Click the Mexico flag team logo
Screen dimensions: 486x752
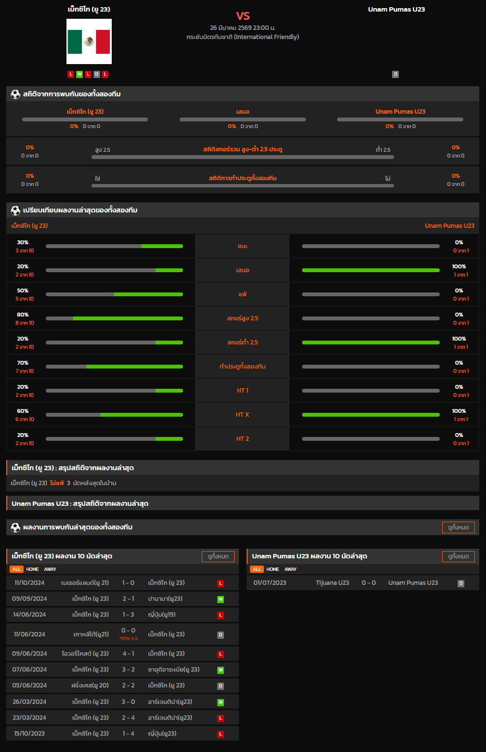(89, 41)
